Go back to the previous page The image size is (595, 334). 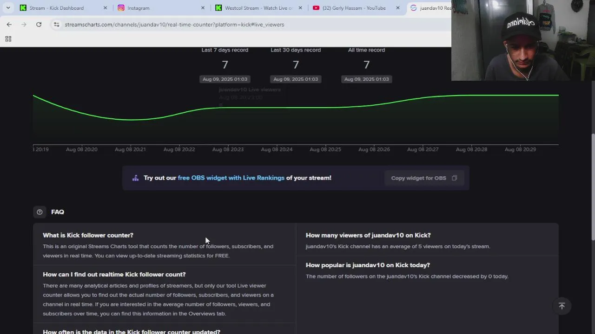click(9, 25)
